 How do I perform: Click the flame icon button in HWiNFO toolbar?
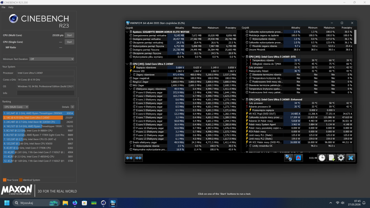[299, 158]
